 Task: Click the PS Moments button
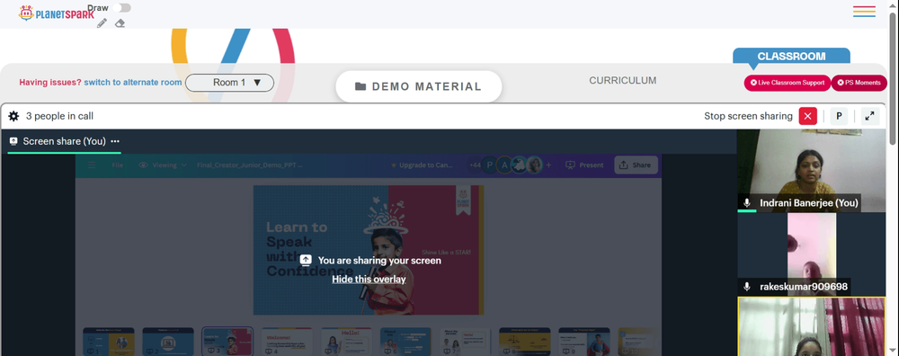coord(859,83)
